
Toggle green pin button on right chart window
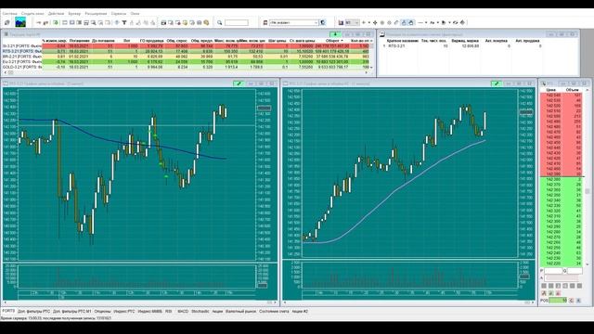pyautogui.click(x=497, y=83)
